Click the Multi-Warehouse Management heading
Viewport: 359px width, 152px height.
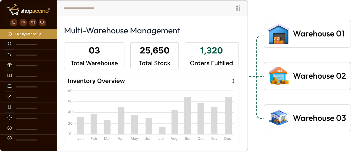click(122, 30)
